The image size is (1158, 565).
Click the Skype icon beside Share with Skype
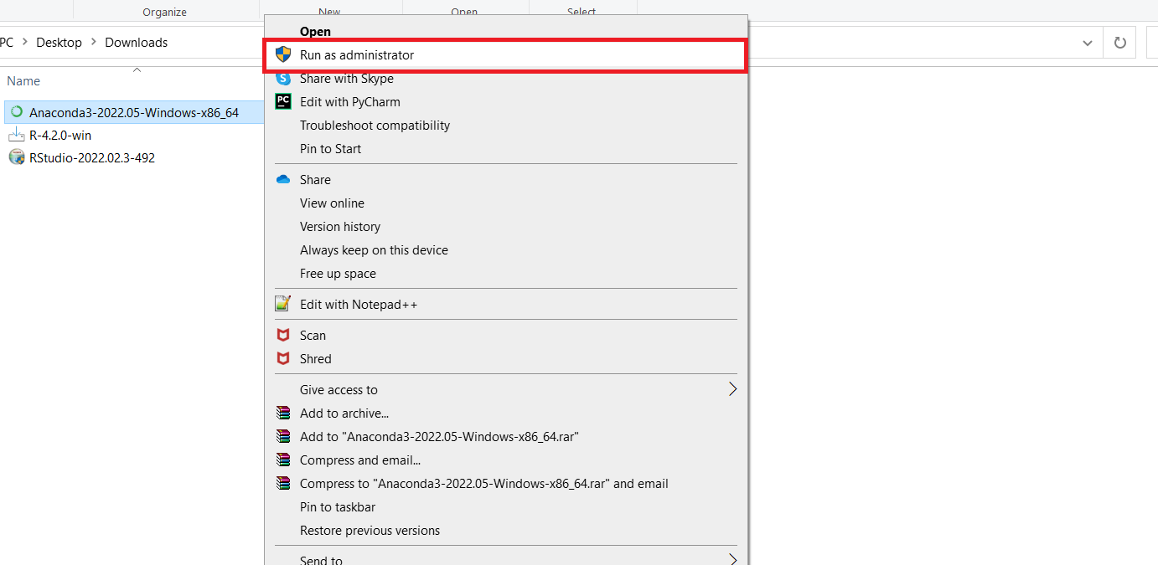(283, 79)
